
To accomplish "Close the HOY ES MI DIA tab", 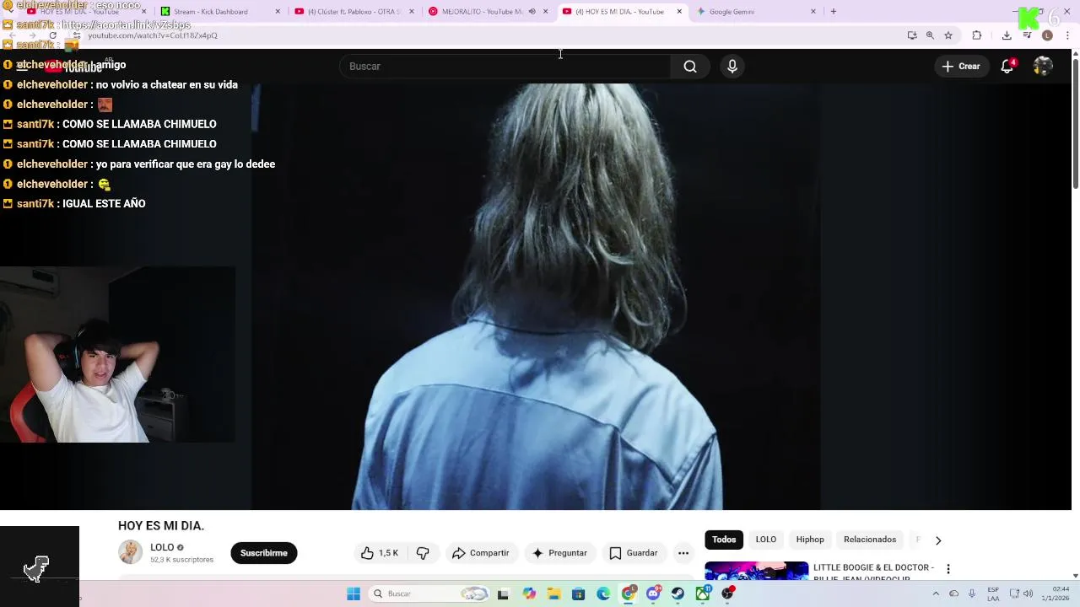I will 679,12.
